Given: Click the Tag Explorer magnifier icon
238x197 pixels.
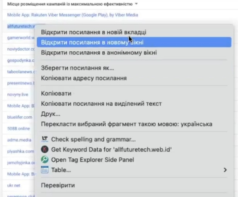Looking at the screenshot, I should point(45,160).
